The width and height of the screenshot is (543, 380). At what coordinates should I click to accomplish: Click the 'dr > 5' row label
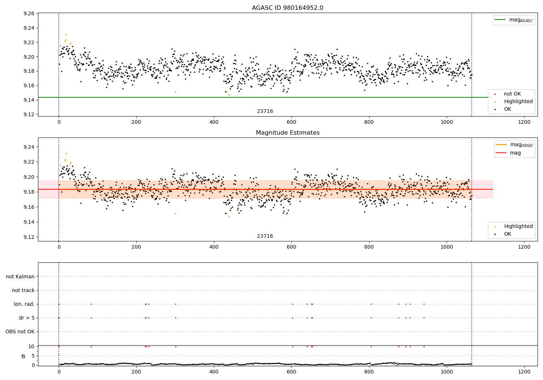27,318
